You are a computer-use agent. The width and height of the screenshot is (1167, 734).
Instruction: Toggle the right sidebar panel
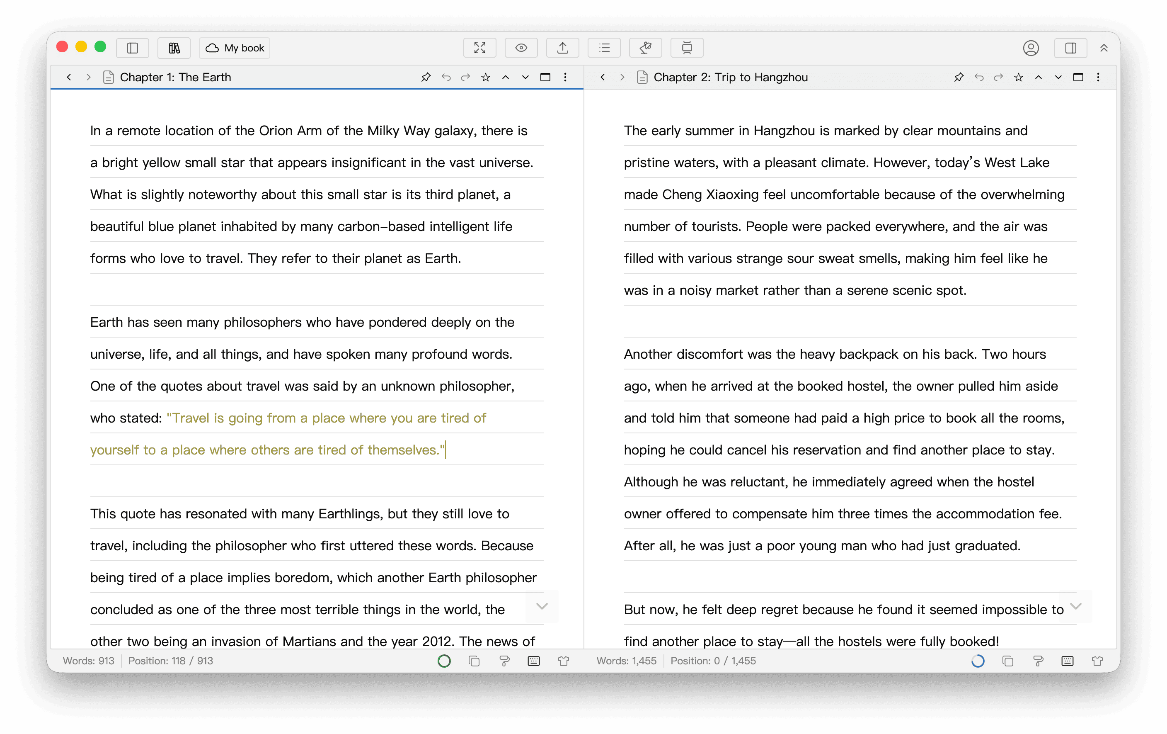(1070, 48)
